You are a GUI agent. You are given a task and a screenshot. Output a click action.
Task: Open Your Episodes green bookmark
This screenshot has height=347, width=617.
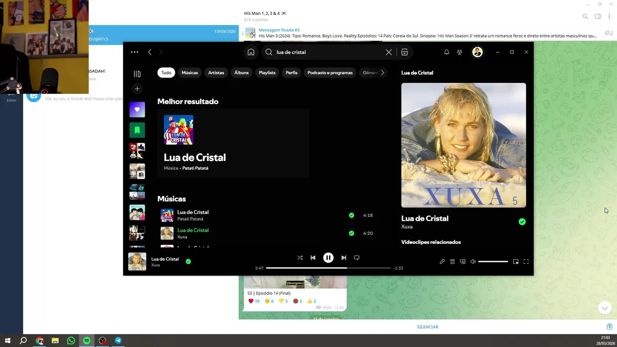(x=137, y=130)
